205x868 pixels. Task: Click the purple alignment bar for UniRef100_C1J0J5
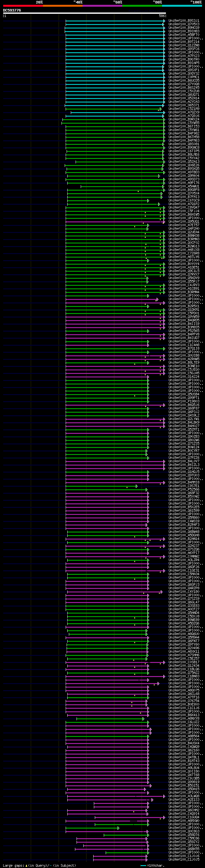[120, 859]
